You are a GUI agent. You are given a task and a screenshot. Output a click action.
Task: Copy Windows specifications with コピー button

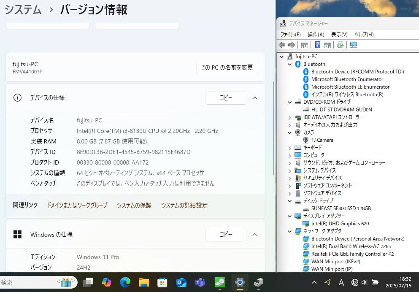[x=226, y=235]
